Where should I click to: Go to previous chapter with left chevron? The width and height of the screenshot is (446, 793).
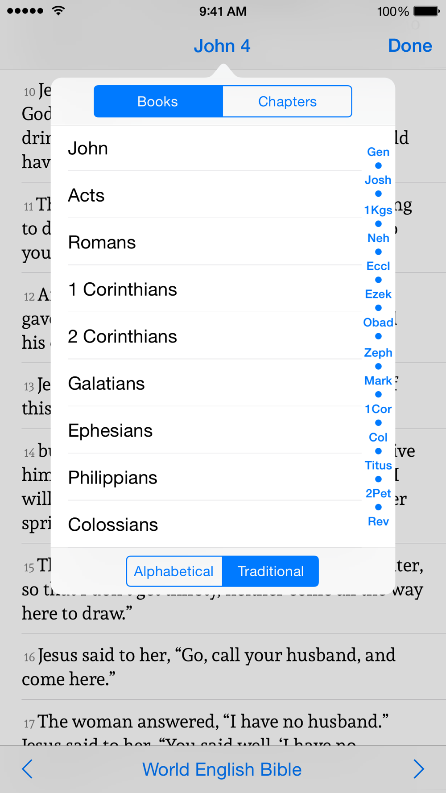click(28, 769)
